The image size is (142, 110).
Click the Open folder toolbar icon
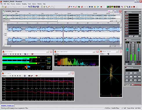[x=6, y=7]
